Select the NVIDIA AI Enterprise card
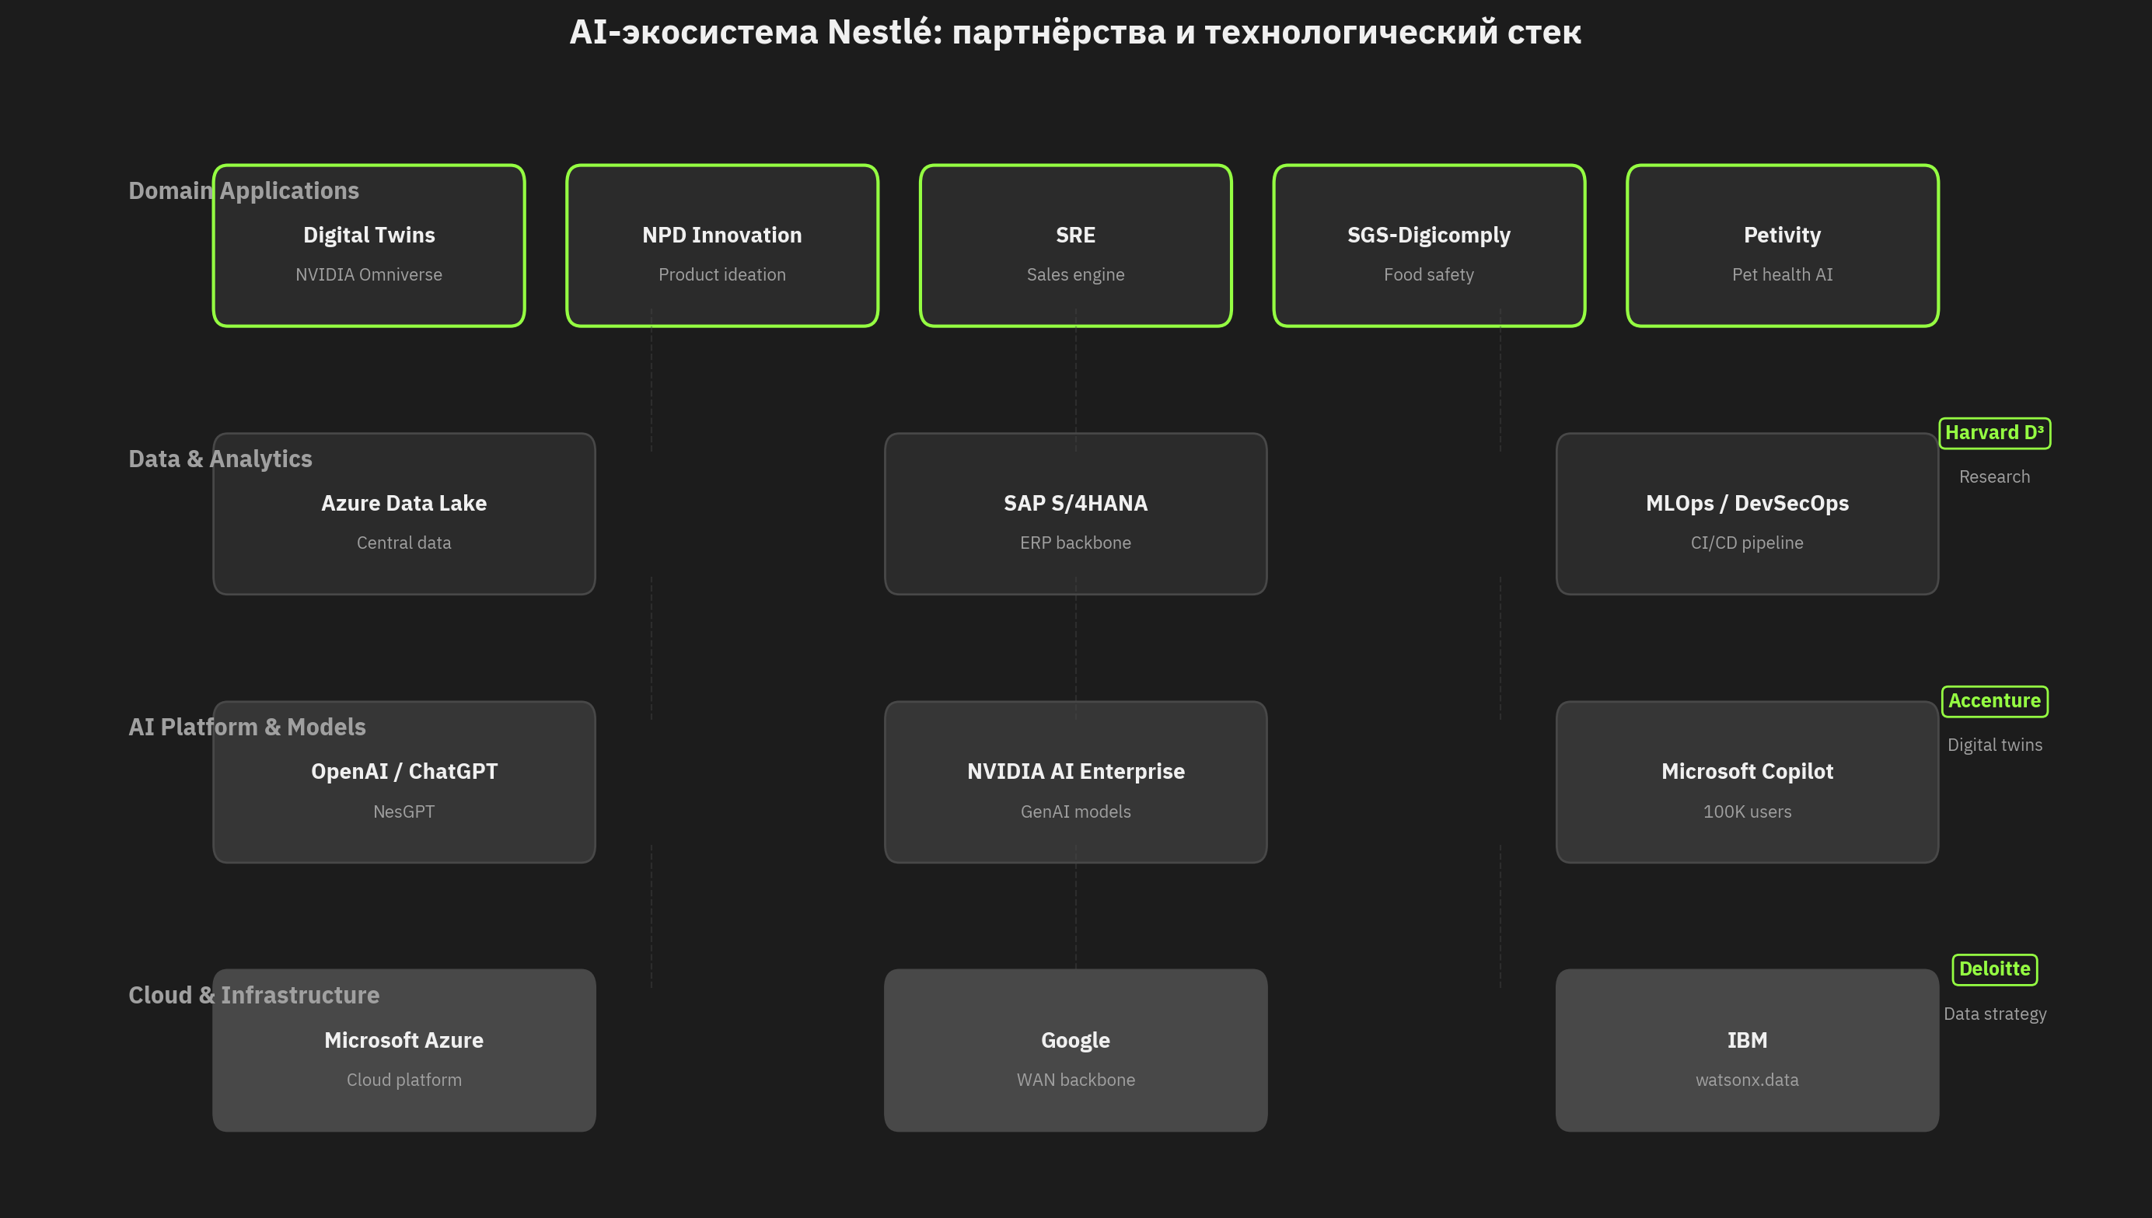Screen dimensions: 2152x1218 (1075, 782)
